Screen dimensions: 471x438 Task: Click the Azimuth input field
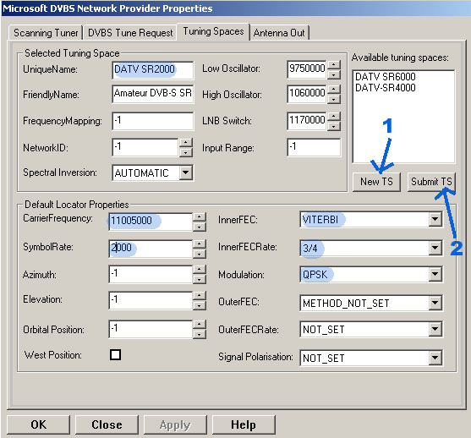(x=151, y=274)
